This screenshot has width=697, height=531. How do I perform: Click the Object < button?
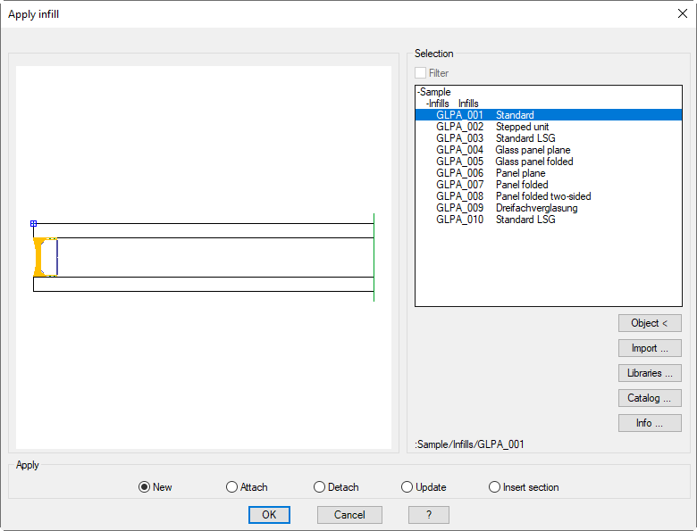650,323
